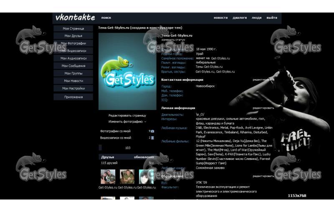Open the video icon beside Видеозаписи со мной
The height and width of the screenshot is (212, 334).
(x=152, y=138)
